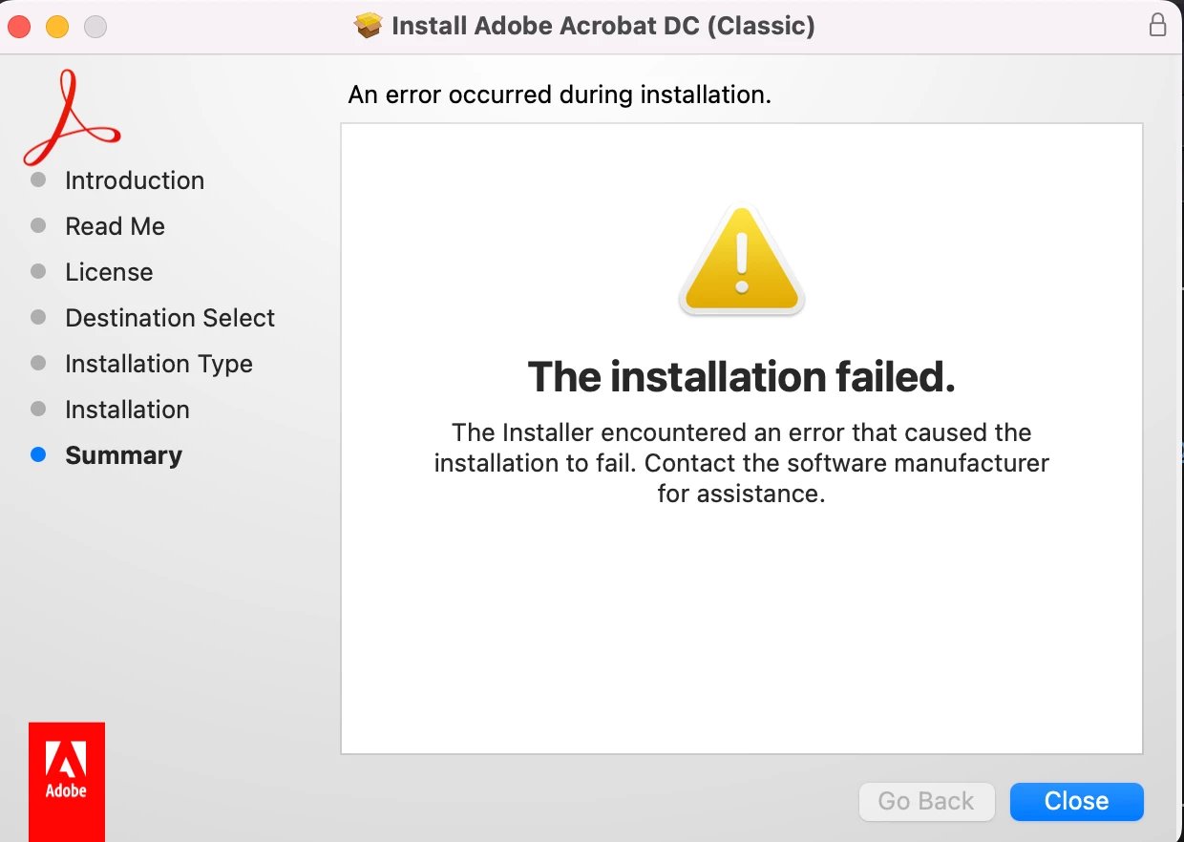Open the Destination Select step
The image size is (1184, 842).
[170, 318]
